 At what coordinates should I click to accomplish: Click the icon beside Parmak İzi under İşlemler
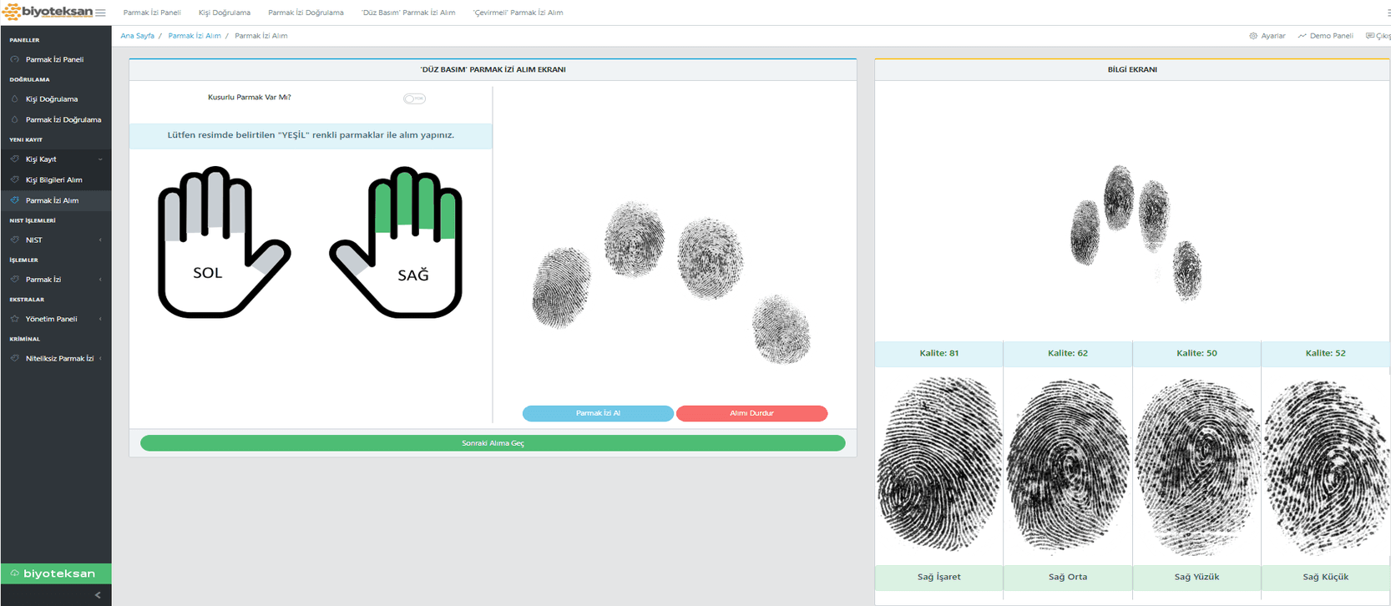point(14,279)
